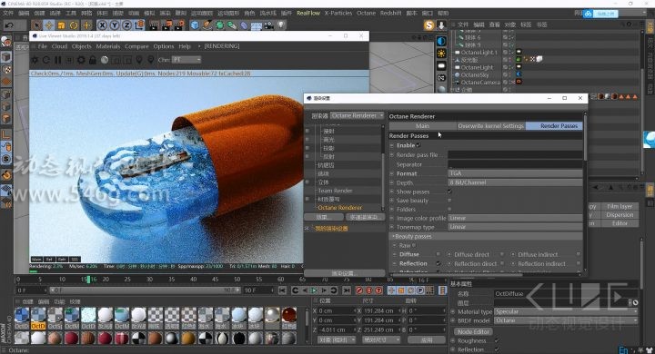
Task: Play the animation forward
Action: (313, 290)
